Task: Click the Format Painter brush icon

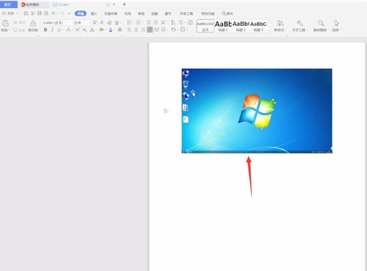Action: tap(33, 23)
